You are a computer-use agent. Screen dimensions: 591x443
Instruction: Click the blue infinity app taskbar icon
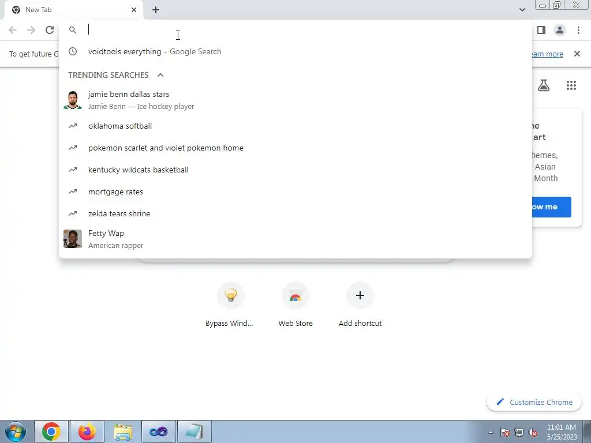click(x=159, y=431)
